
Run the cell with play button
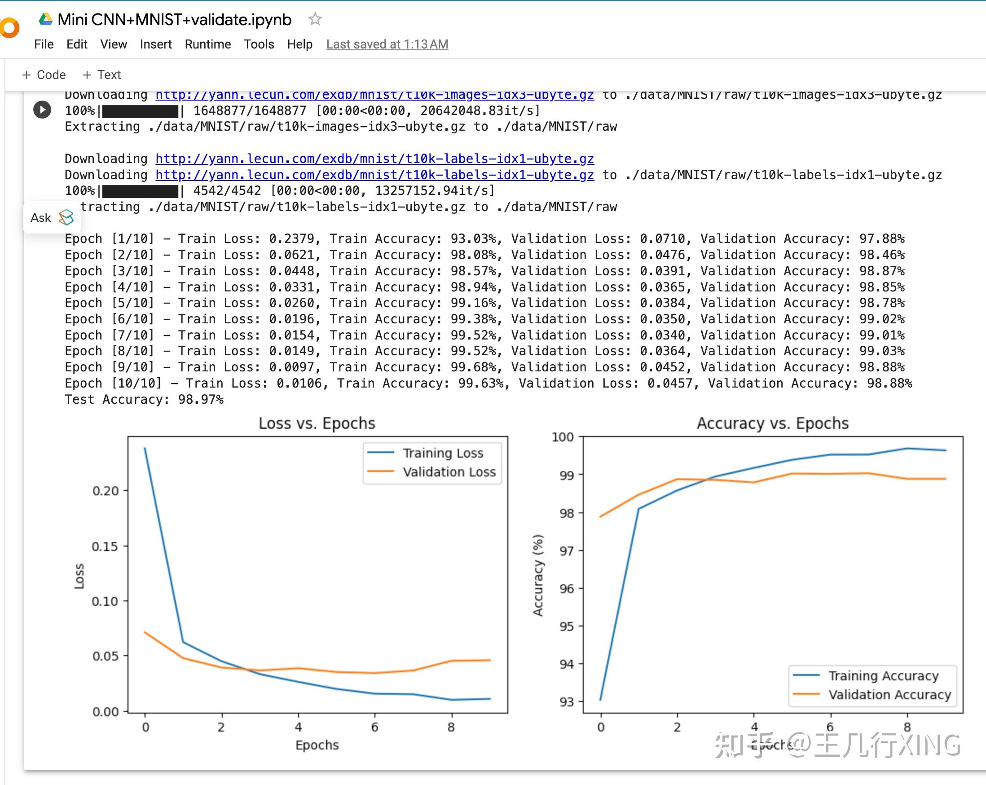(42, 110)
